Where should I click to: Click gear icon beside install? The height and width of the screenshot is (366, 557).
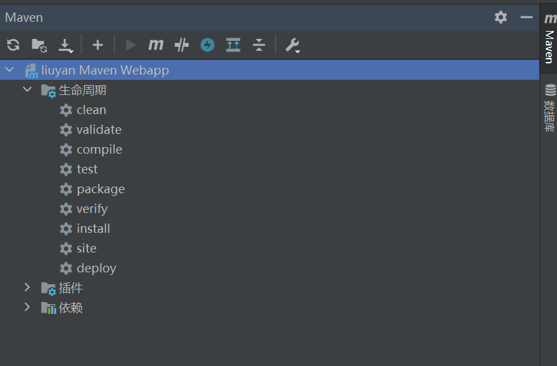point(66,229)
